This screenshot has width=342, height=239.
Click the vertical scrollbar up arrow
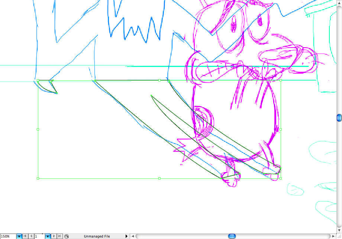[339, 3]
